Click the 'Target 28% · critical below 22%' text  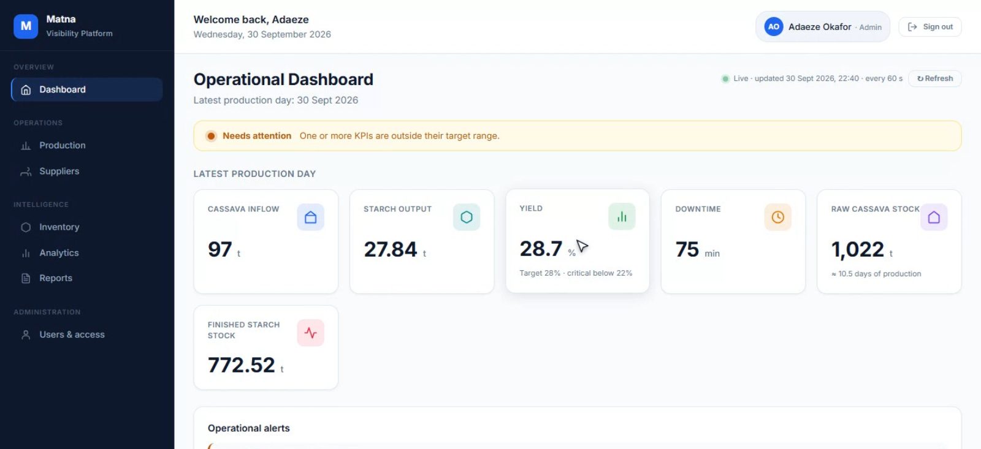[576, 273]
